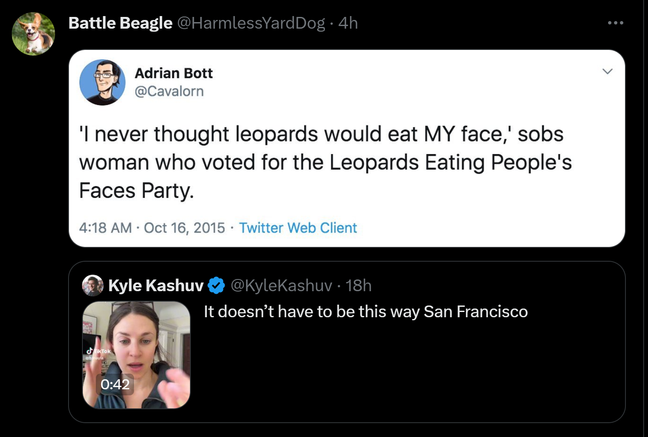Click Adrian Bott's cartoon avatar
The image size is (648, 437).
point(102,82)
